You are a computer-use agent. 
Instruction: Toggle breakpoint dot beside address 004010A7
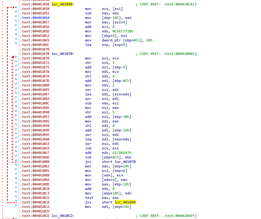click(x=16, y=151)
